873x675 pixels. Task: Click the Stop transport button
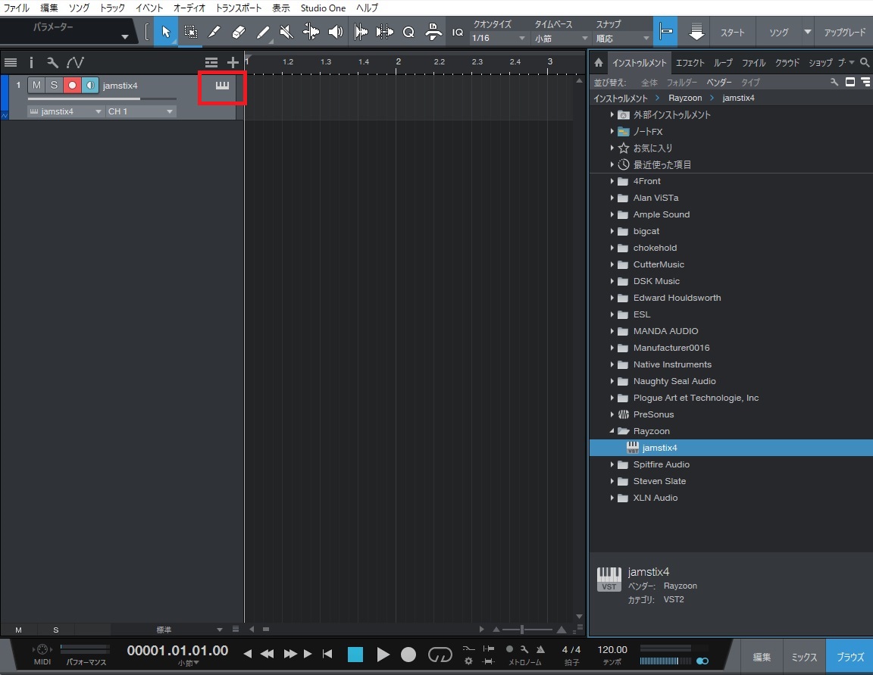[x=355, y=654]
